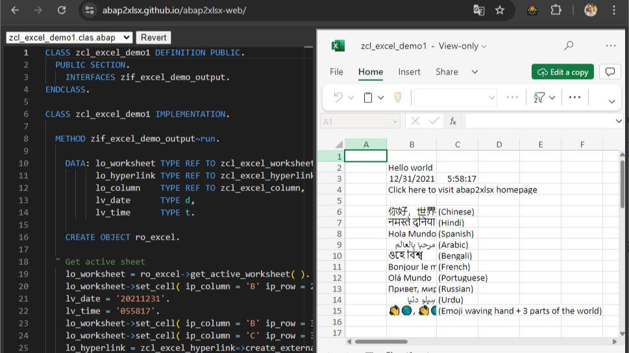Click the browser address bar URL

click(x=174, y=10)
